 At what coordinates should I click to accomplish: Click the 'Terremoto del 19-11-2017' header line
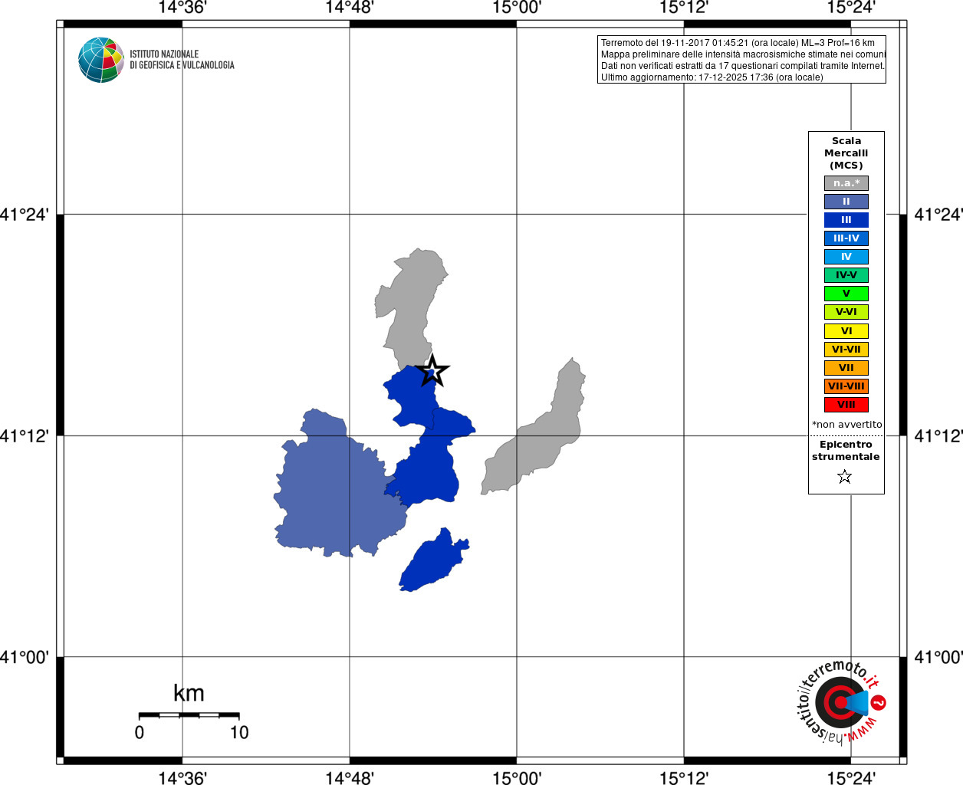point(738,43)
